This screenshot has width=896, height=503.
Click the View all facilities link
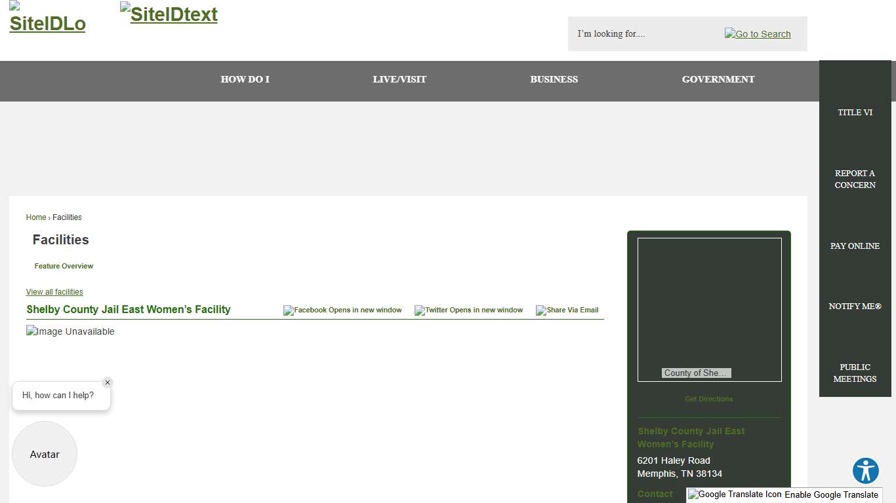point(54,292)
